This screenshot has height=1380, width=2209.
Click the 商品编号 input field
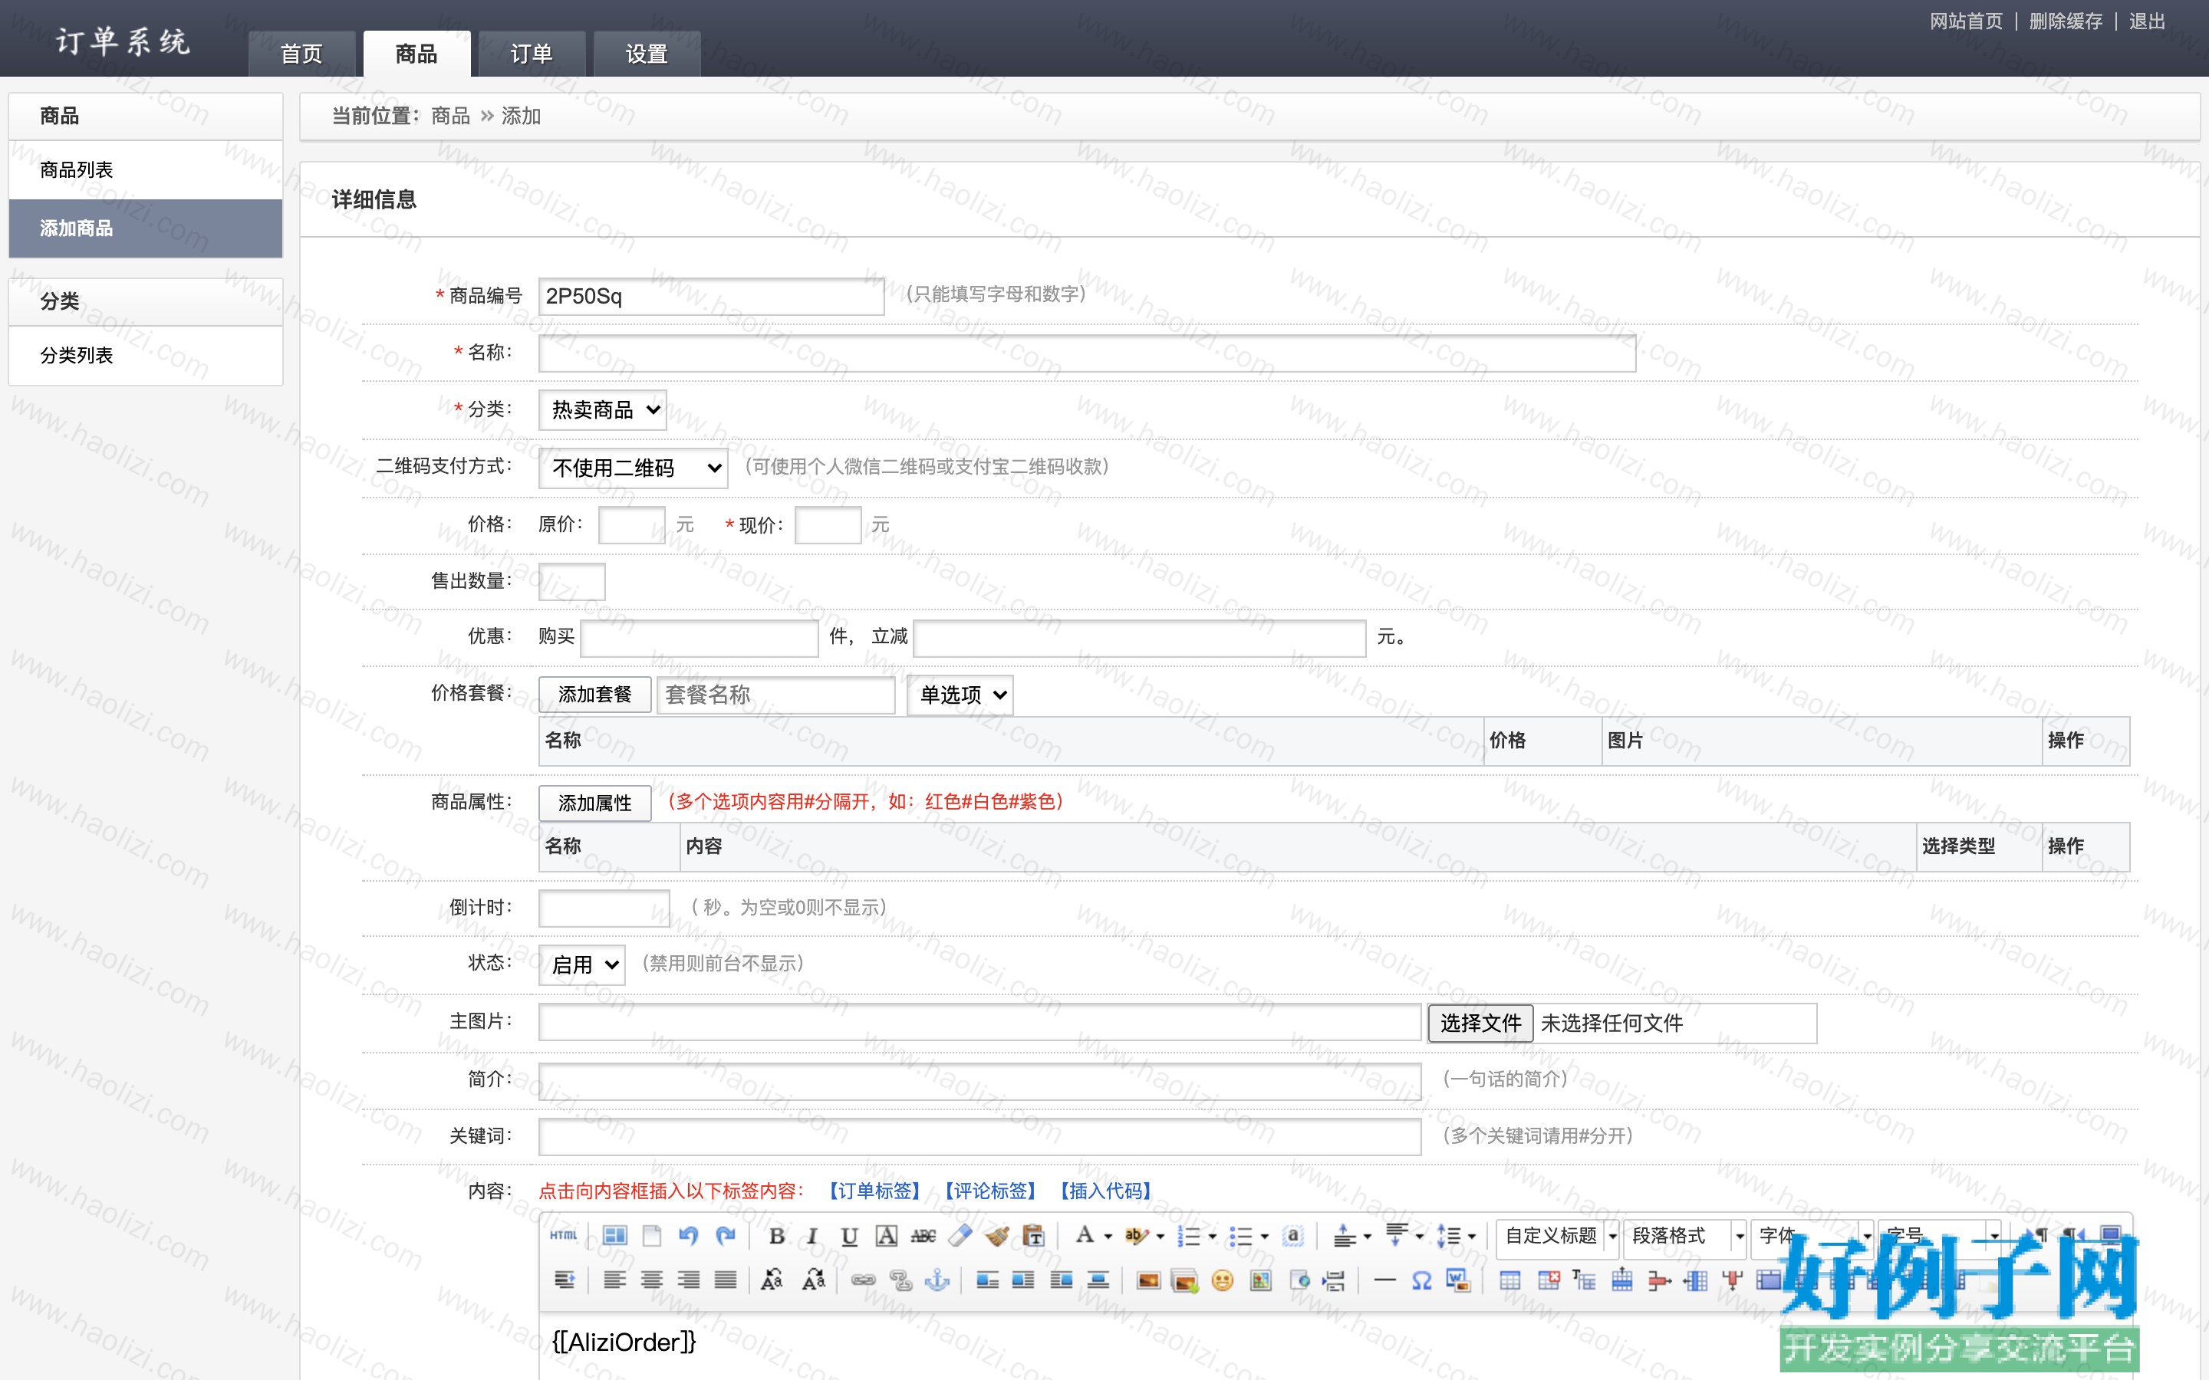(x=711, y=297)
